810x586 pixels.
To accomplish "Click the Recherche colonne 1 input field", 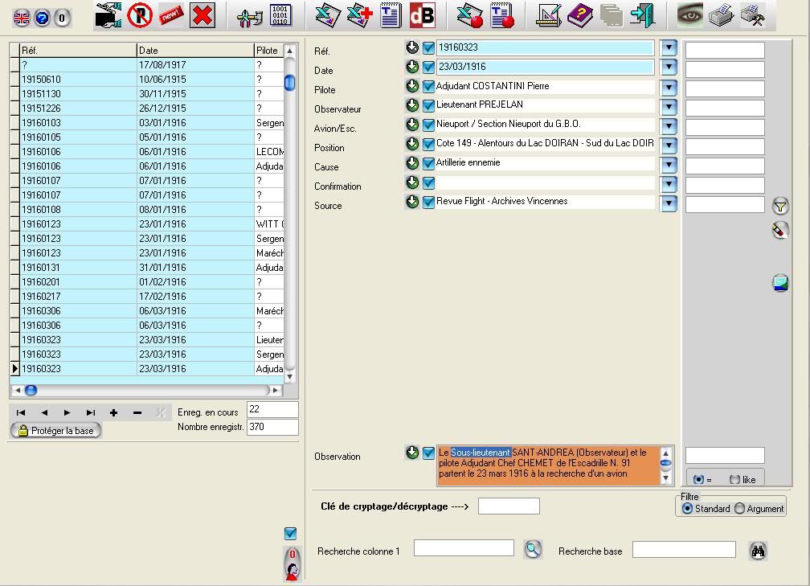I will click(464, 547).
